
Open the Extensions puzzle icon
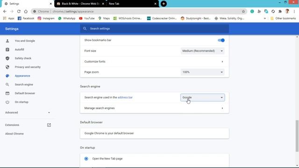(280, 11)
